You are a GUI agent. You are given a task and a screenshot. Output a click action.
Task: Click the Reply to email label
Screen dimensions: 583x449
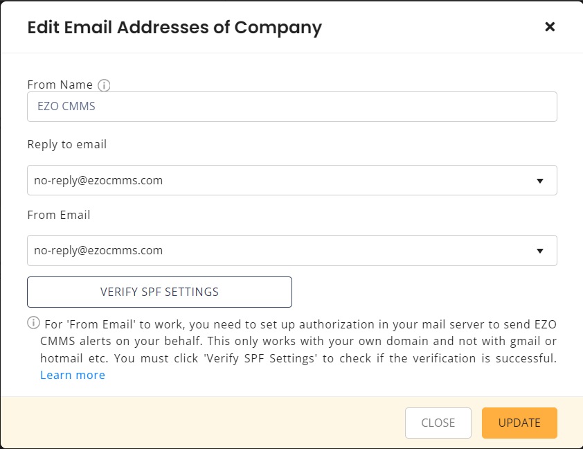(67, 144)
